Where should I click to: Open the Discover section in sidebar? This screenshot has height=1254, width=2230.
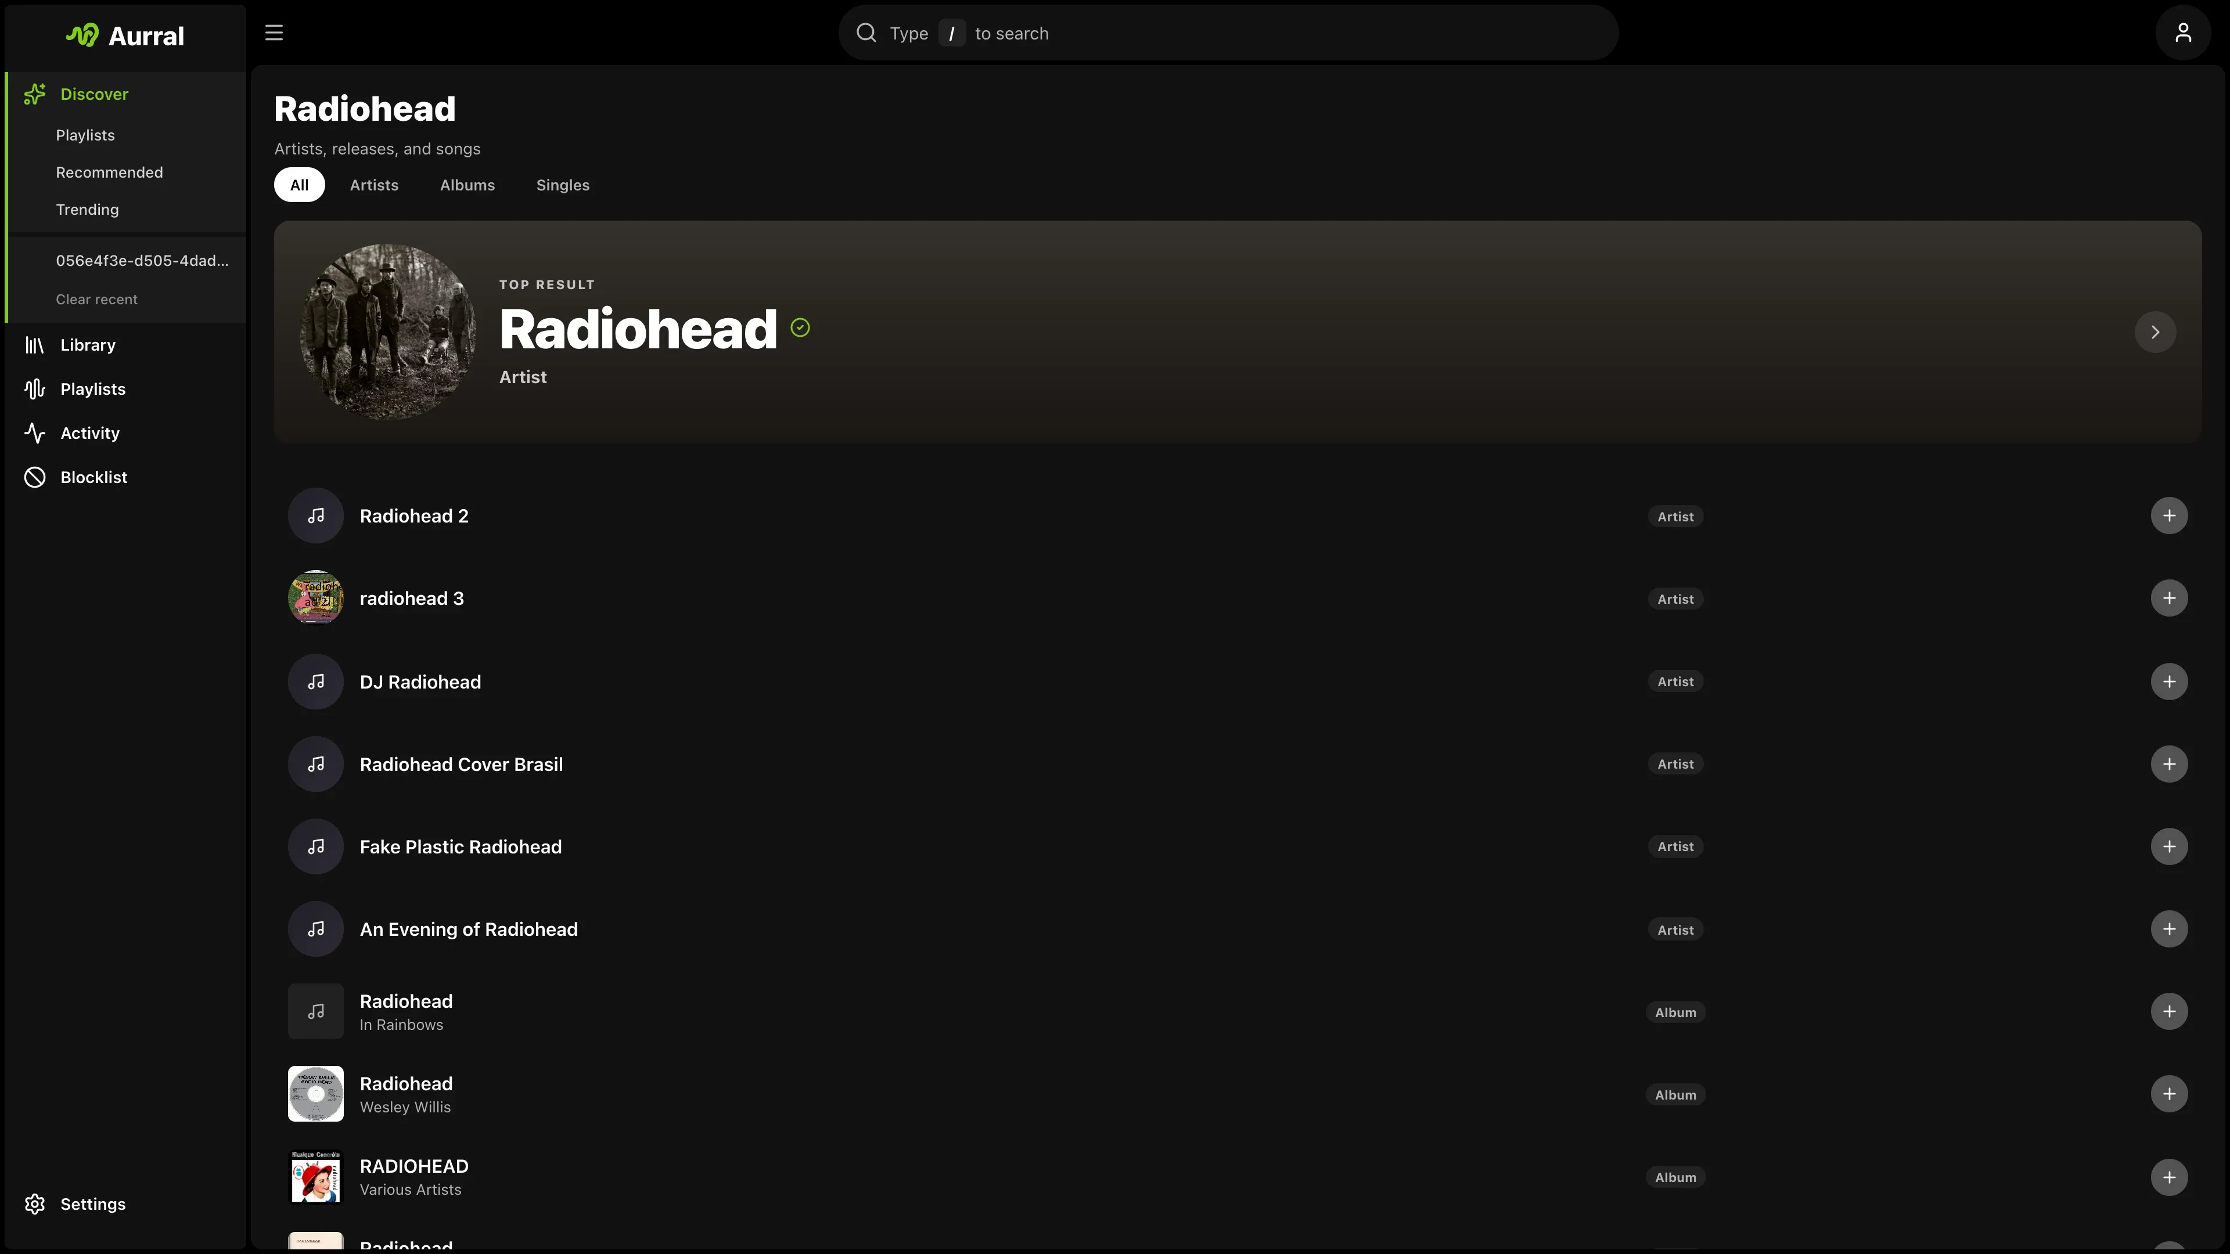click(x=127, y=94)
